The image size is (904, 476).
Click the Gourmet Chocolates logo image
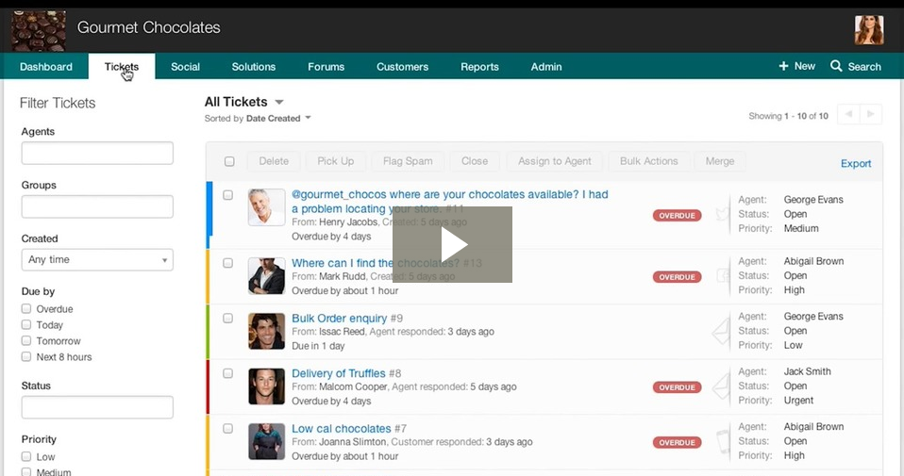[x=39, y=31]
